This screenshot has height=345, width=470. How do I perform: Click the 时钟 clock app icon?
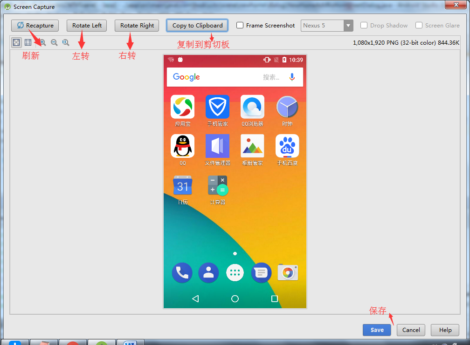287,107
